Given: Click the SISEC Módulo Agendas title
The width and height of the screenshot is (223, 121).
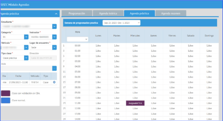Looking at the screenshot, I should click(x=15, y=5).
